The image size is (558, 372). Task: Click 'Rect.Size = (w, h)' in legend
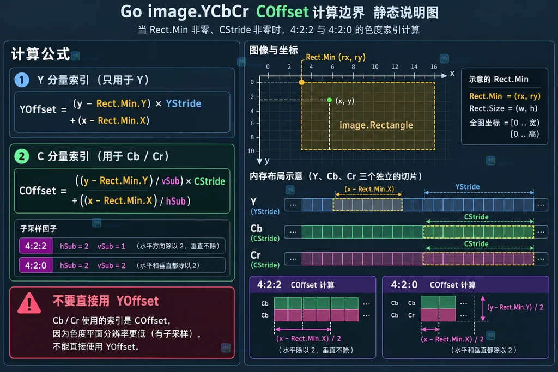click(x=503, y=108)
